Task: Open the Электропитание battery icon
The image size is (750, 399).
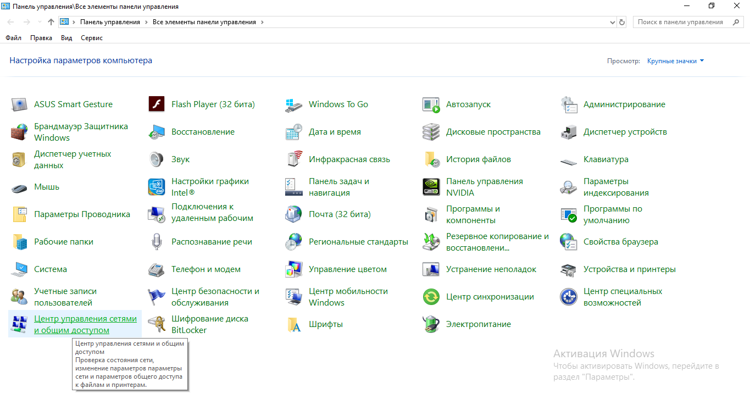Action: pyautogui.click(x=431, y=324)
